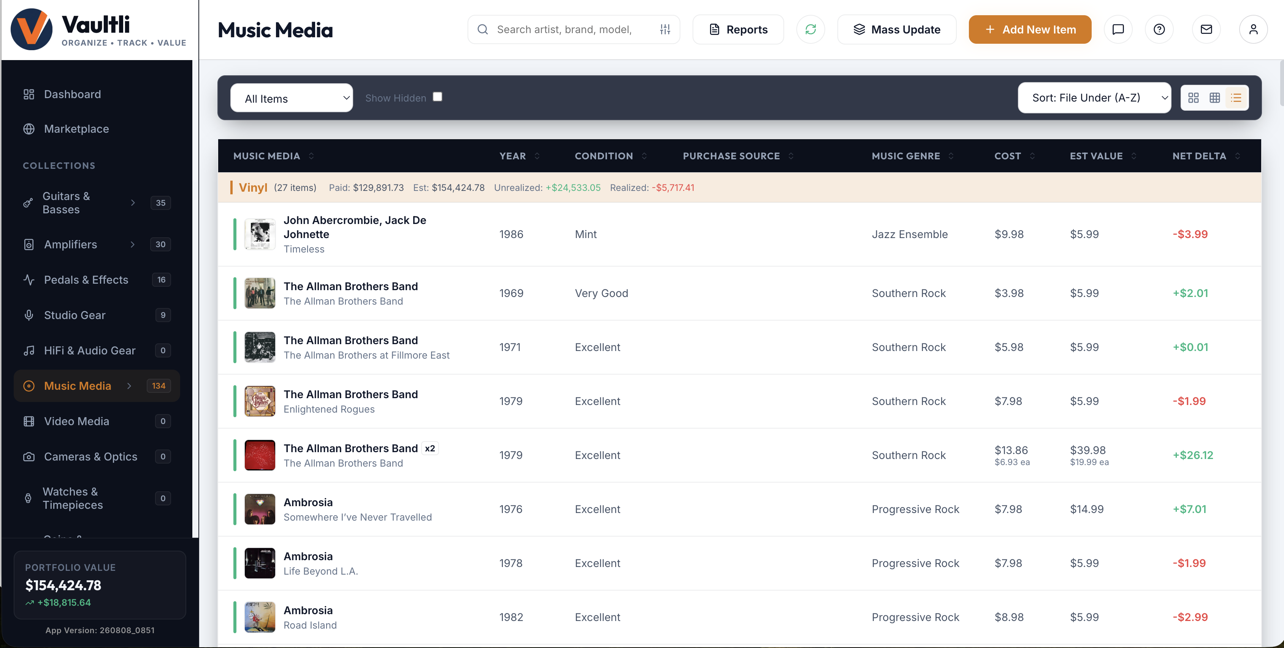The height and width of the screenshot is (648, 1284).
Task: Click the Add New Item button
Action: click(x=1030, y=29)
